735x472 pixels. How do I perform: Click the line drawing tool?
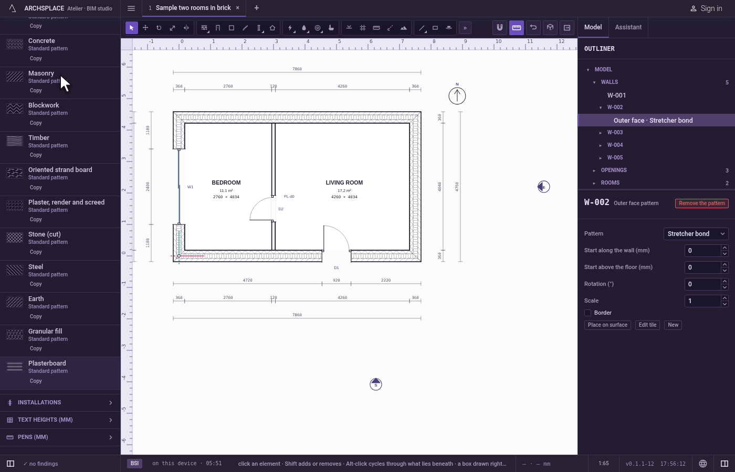click(422, 28)
